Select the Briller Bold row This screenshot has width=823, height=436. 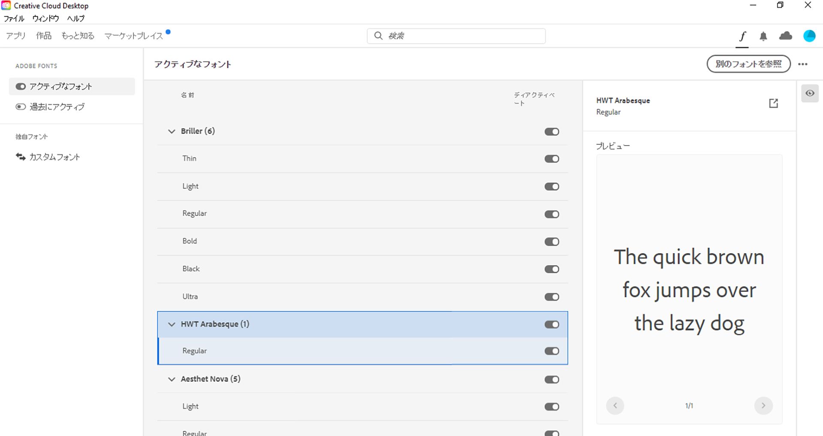pyautogui.click(x=362, y=242)
